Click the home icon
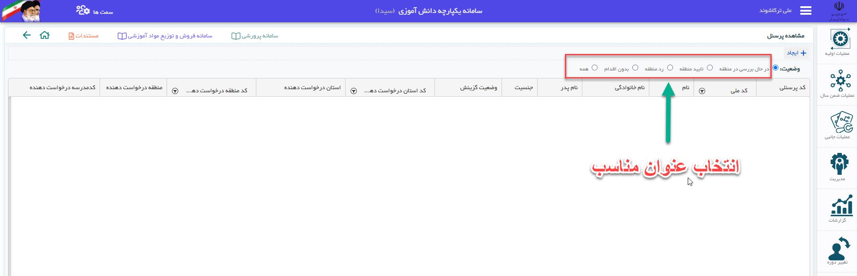Screen dimensions: 857x276 pos(45,35)
